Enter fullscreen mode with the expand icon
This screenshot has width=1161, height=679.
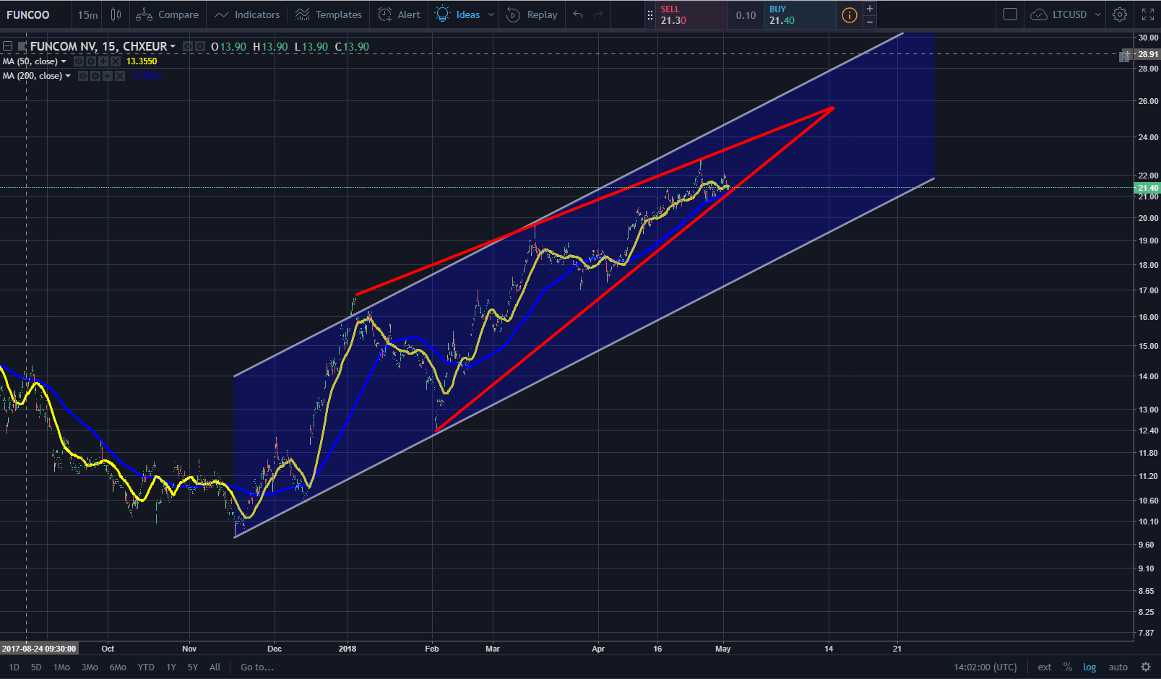tap(1148, 14)
